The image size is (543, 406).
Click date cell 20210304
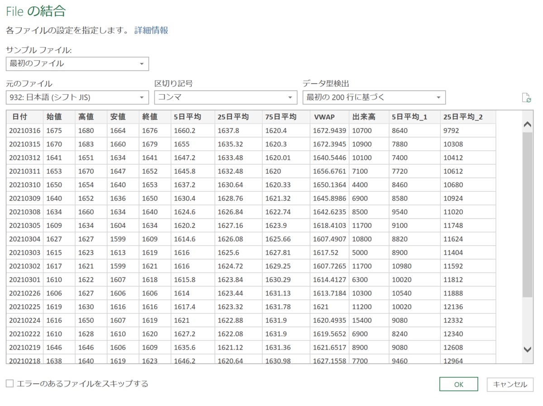[25, 239]
